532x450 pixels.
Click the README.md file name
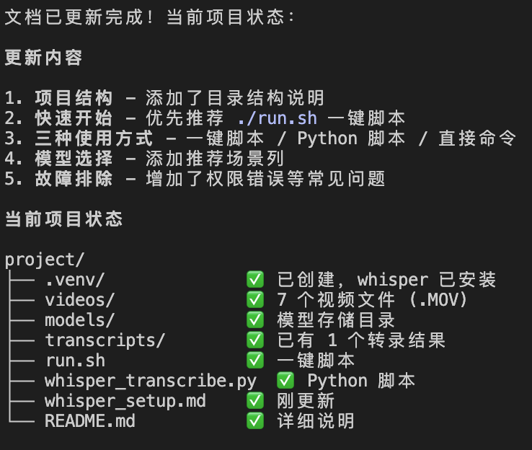click(89, 421)
